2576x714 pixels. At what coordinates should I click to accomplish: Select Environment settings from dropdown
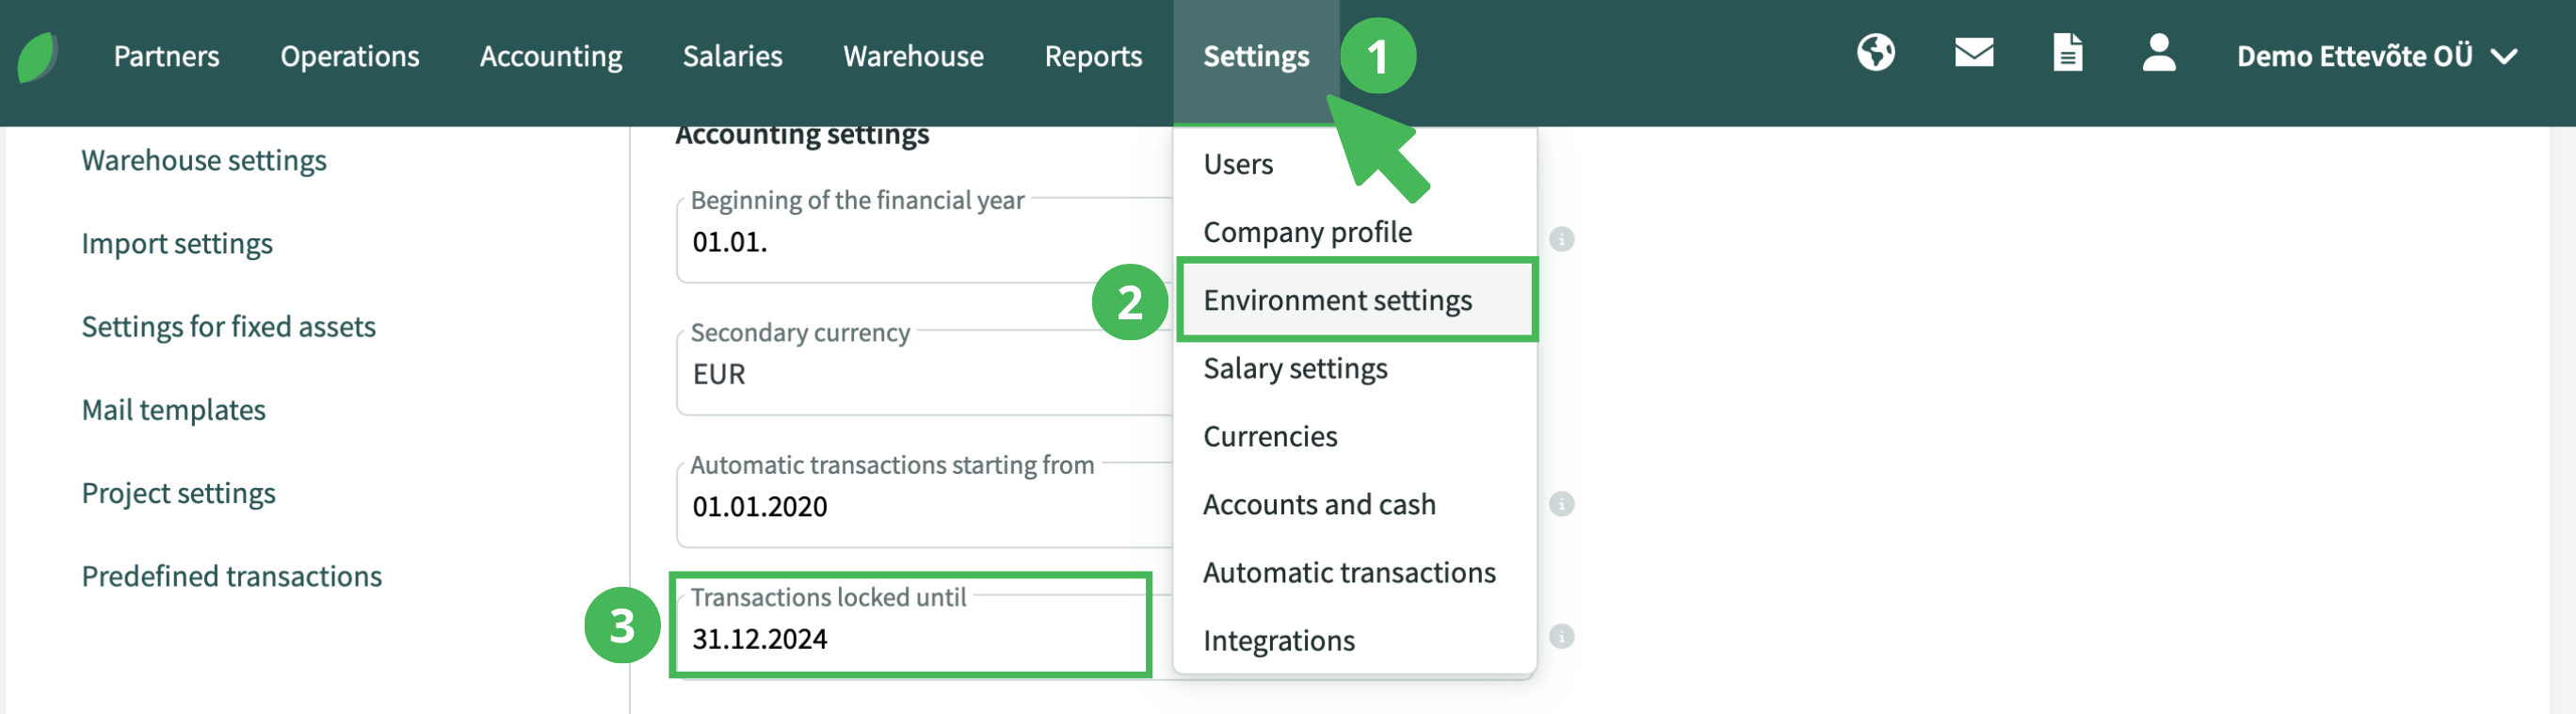click(x=1336, y=300)
